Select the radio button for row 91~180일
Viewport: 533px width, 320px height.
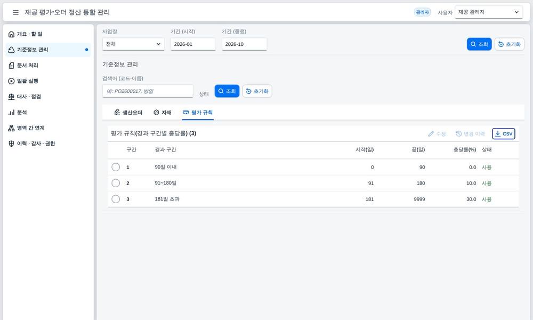(116, 183)
